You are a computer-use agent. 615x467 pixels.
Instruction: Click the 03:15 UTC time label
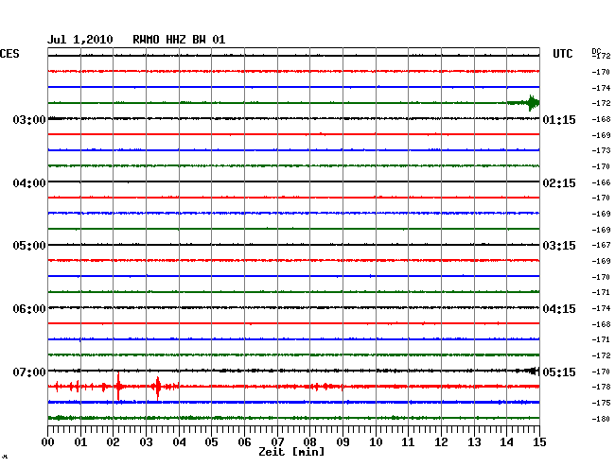(559, 246)
